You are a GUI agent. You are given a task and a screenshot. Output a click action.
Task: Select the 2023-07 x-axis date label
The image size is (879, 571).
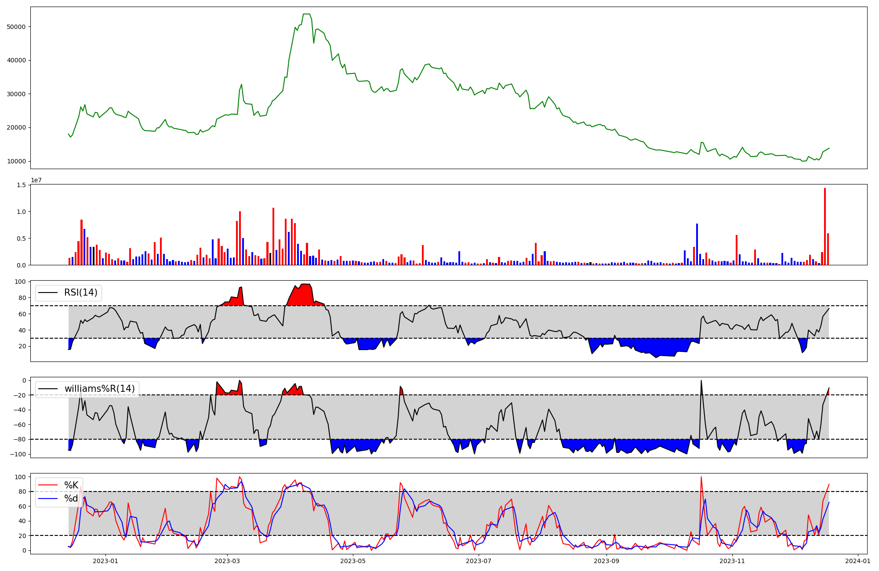tap(479, 561)
